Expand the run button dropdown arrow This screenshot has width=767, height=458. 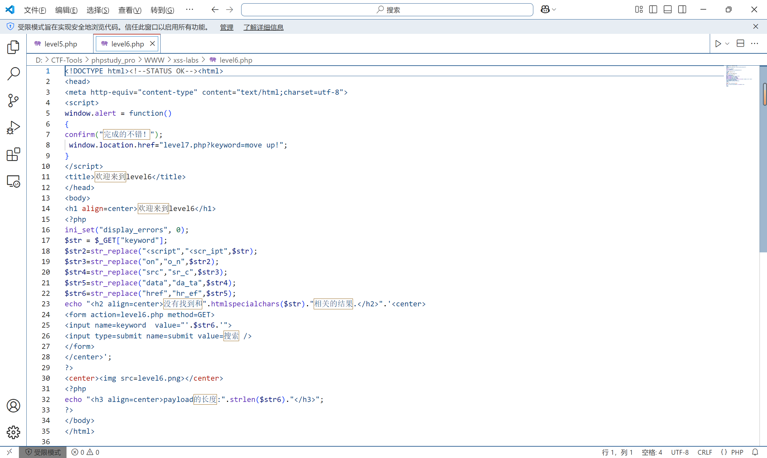tap(727, 43)
